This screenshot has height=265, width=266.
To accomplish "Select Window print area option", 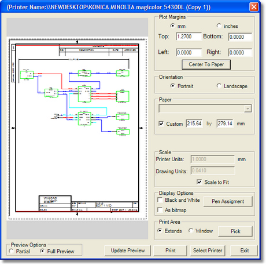I will coord(191,231).
